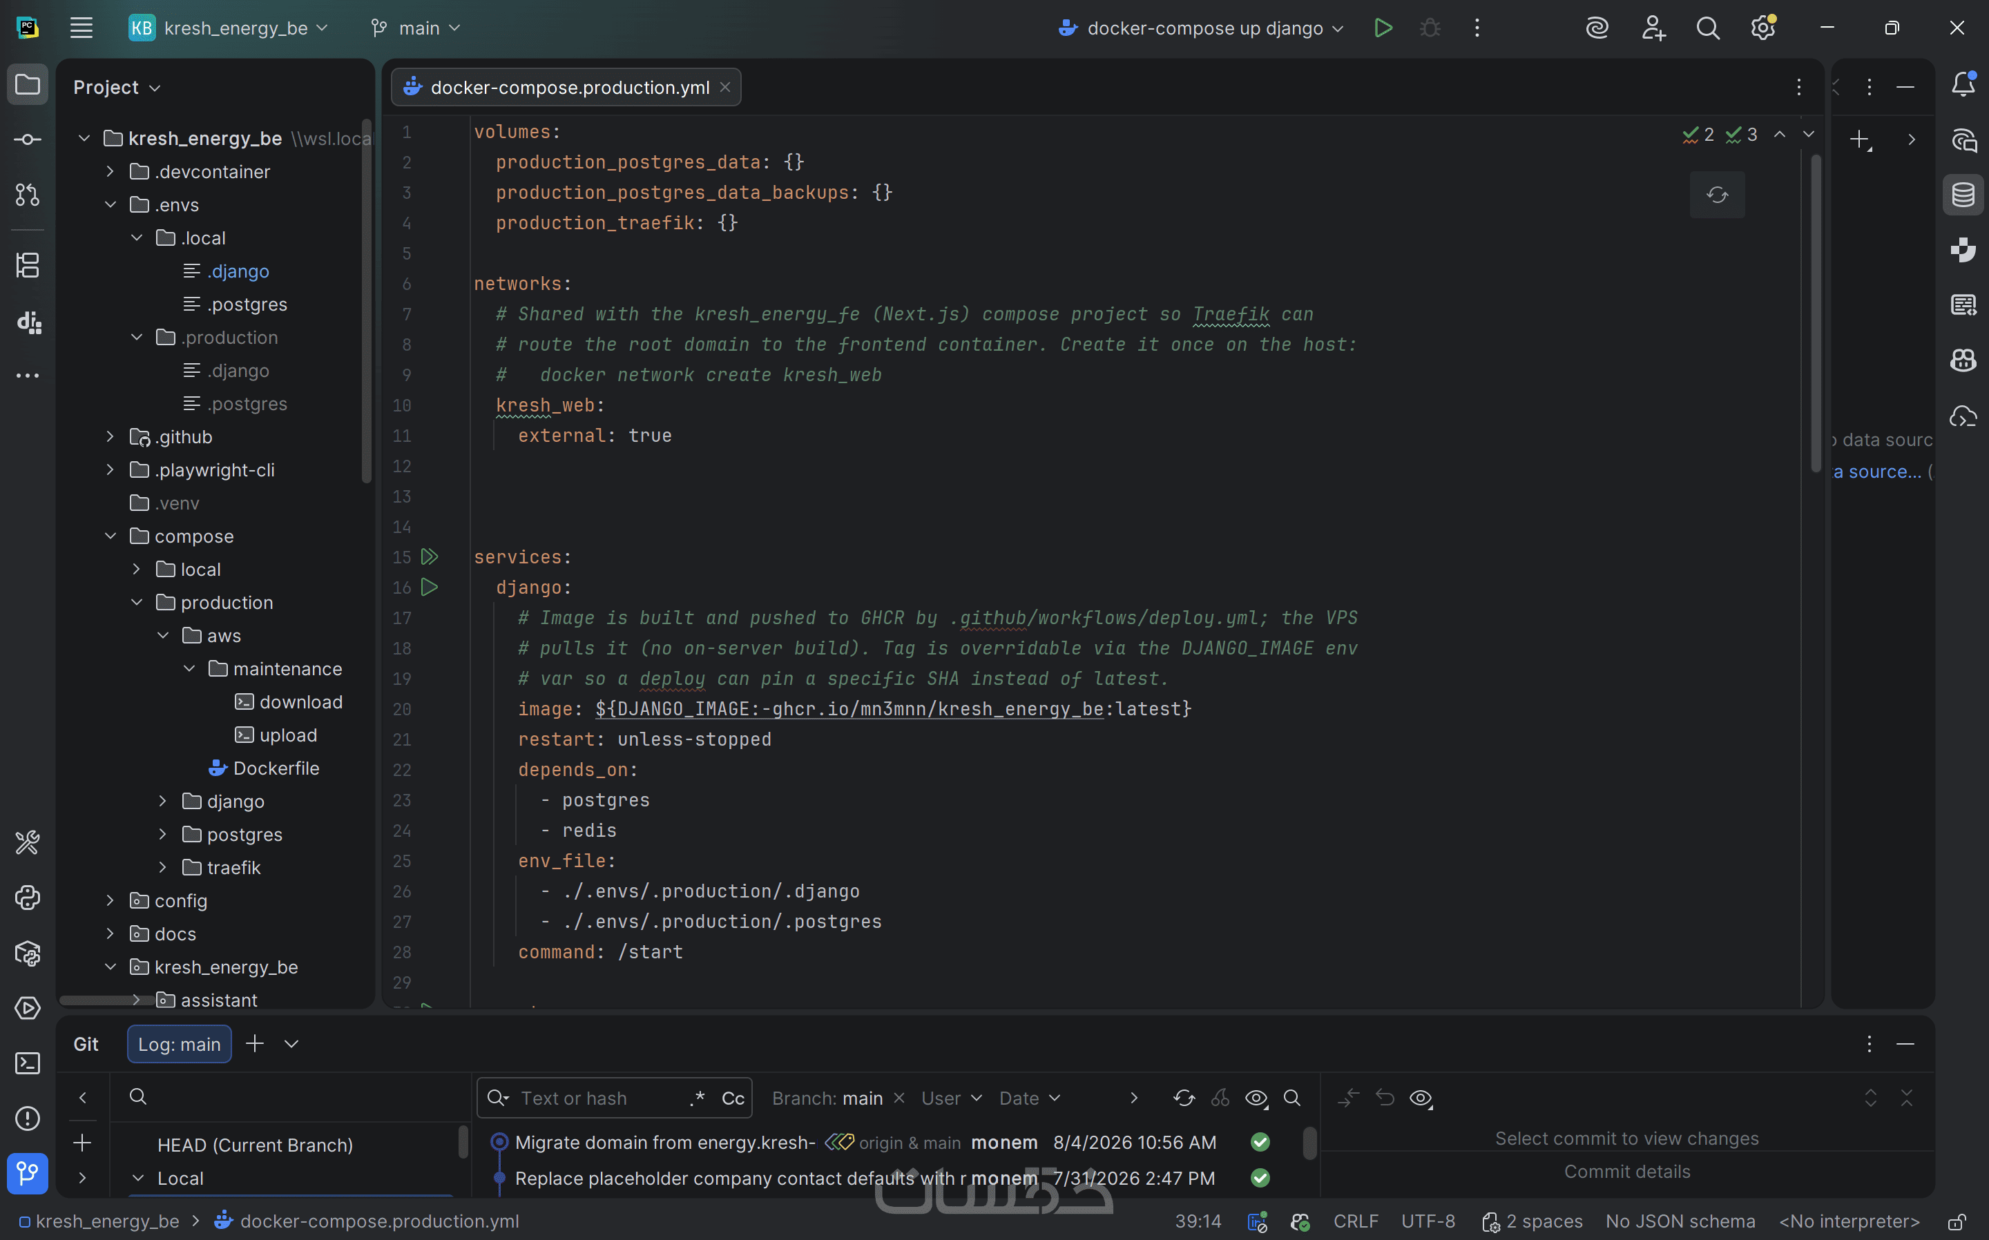
Task: Click No interpreter status widget
Action: pyautogui.click(x=1849, y=1222)
